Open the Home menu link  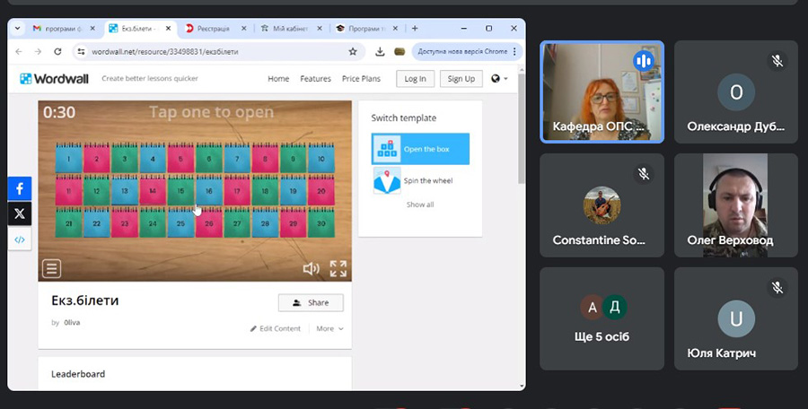[278, 78]
